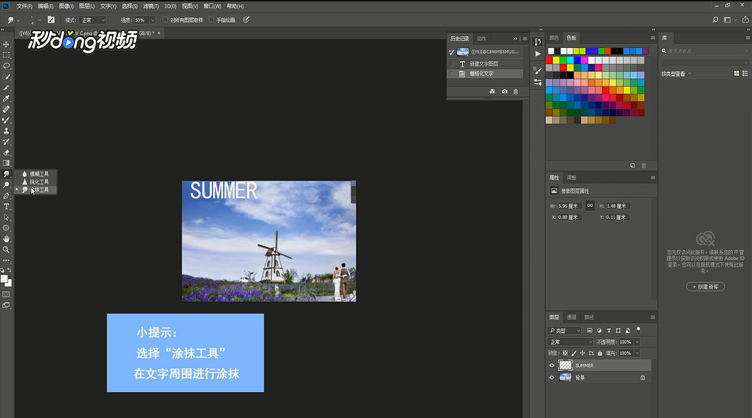Select the Path Selection tool
Image resolution: width=752 pixels, height=418 pixels.
[6, 217]
